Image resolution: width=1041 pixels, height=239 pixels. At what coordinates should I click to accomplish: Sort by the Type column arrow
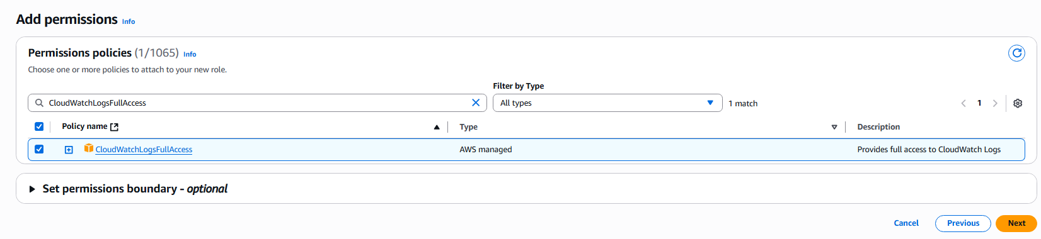pos(834,127)
